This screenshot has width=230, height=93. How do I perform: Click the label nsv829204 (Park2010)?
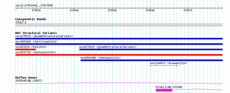click(x=31, y=47)
